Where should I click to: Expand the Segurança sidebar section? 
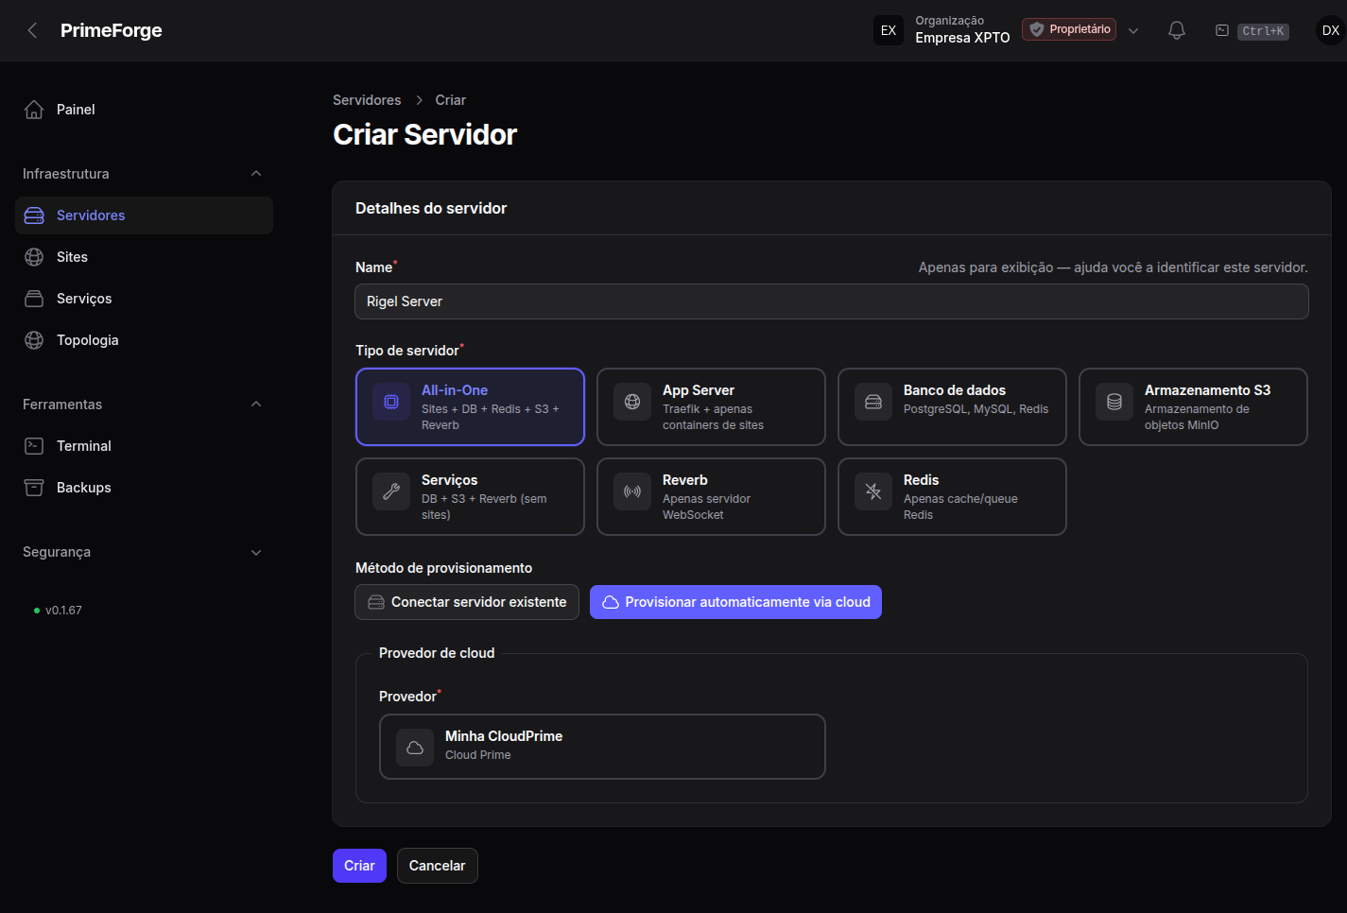(x=256, y=552)
